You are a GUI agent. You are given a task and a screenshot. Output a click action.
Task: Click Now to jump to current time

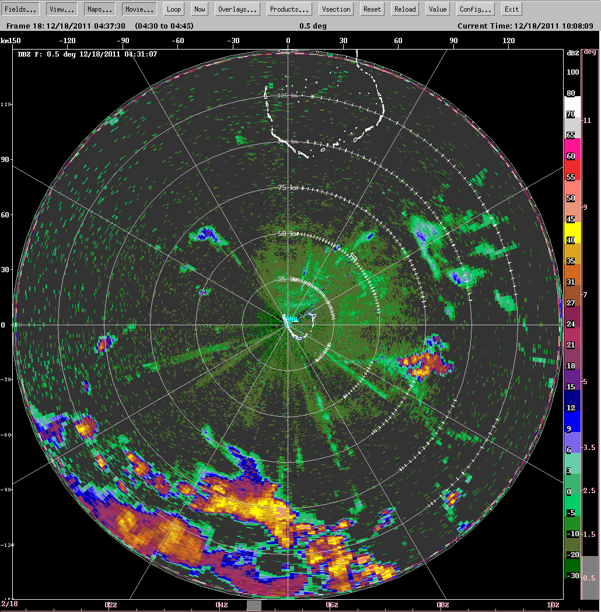(199, 9)
